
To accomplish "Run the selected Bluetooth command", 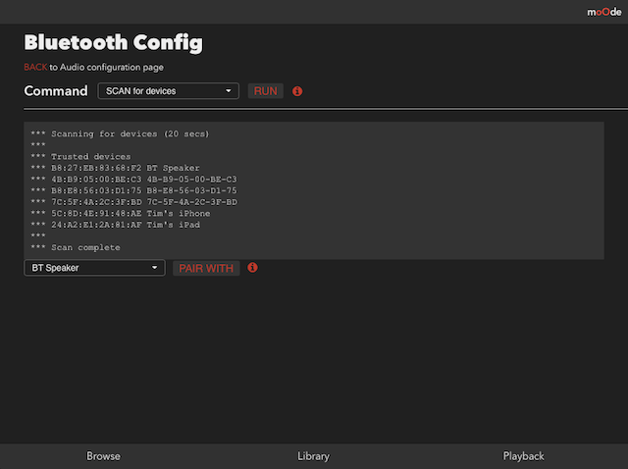I will pos(266,91).
